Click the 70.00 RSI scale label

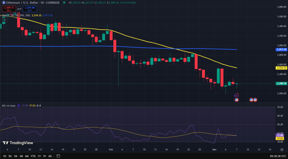pyautogui.click(x=280, y=107)
